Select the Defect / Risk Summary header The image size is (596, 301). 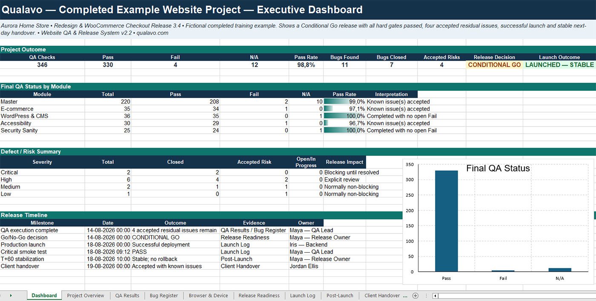tap(298, 152)
